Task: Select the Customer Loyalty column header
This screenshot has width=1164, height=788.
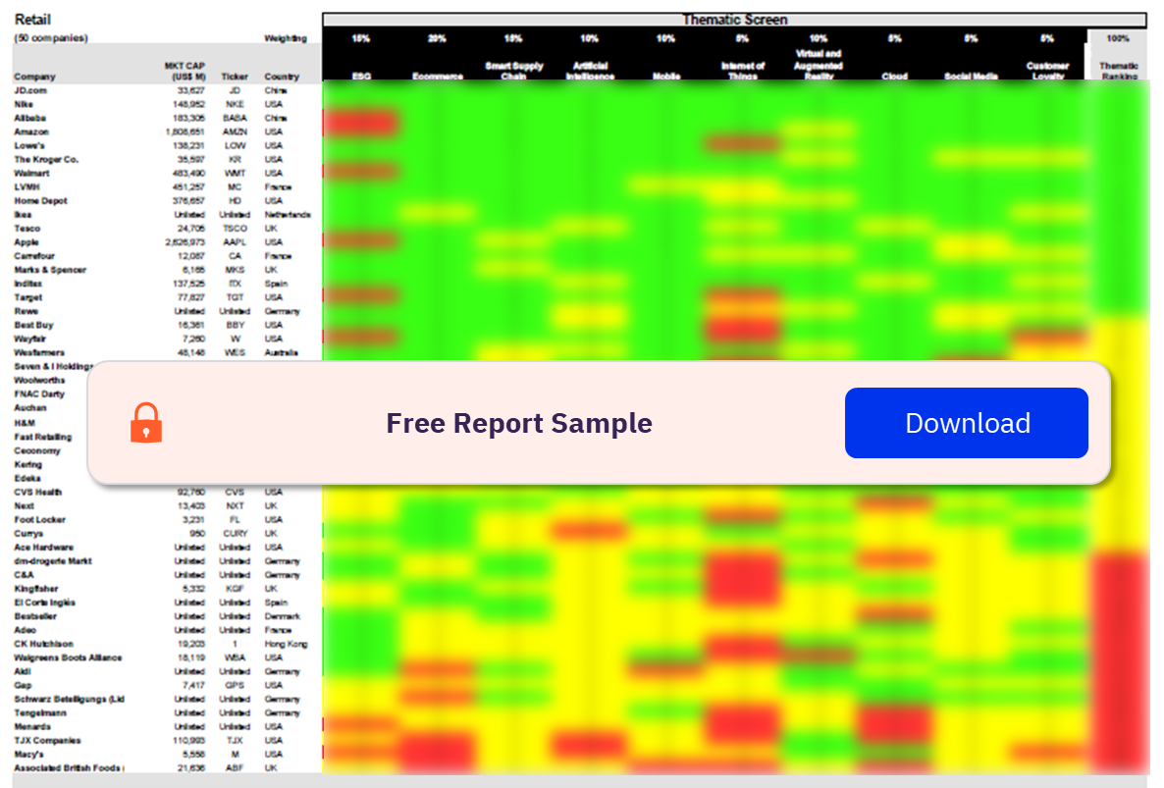Action: coord(1047,71)
